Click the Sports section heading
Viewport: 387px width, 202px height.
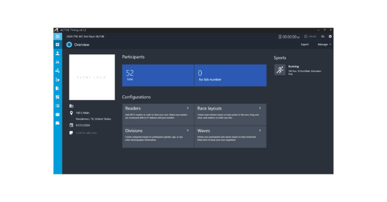[280, 58]
